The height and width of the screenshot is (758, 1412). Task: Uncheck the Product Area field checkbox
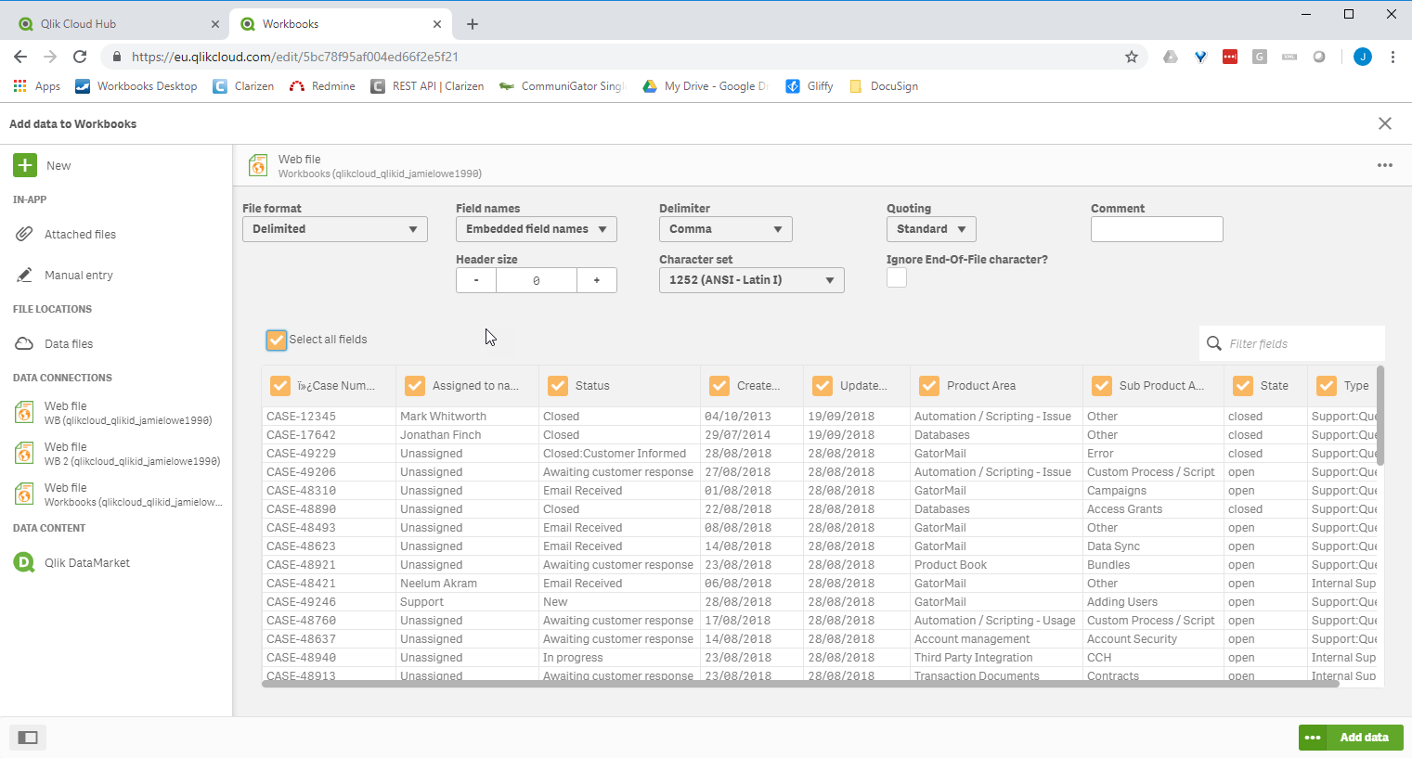click(929, 386)
